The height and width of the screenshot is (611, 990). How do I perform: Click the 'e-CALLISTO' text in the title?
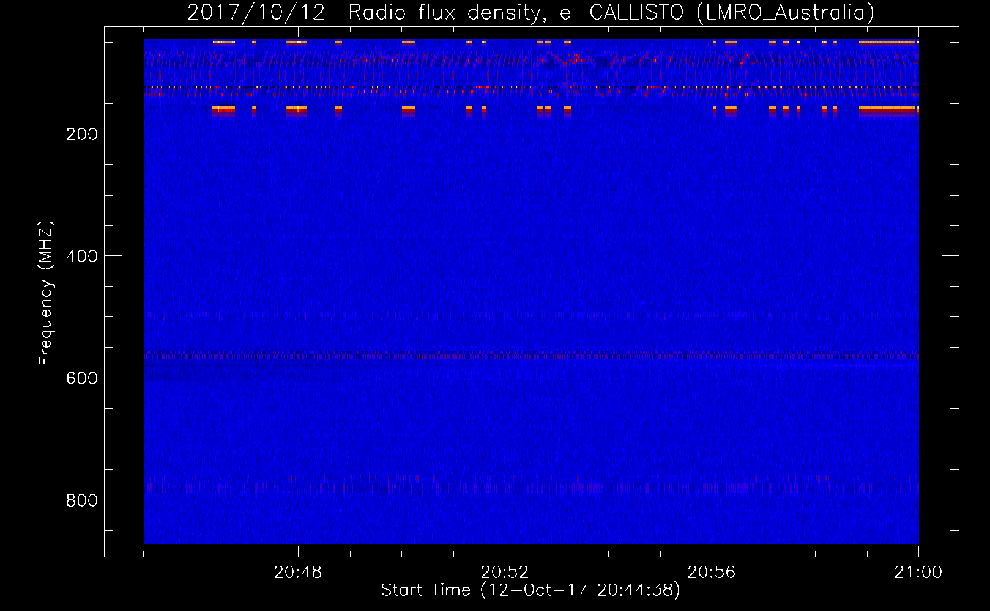(621, 12)
